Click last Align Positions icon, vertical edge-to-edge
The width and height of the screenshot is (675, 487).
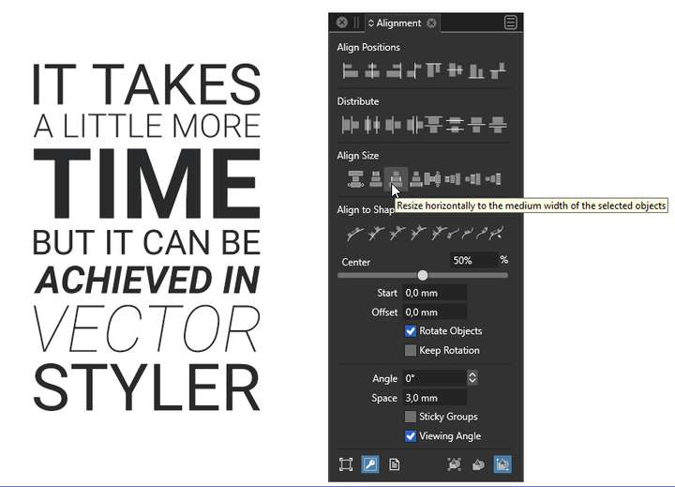tap(497, 70)
